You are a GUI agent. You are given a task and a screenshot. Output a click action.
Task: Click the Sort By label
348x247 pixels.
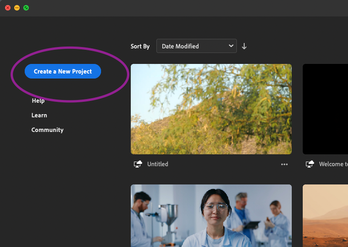[140, 47]
